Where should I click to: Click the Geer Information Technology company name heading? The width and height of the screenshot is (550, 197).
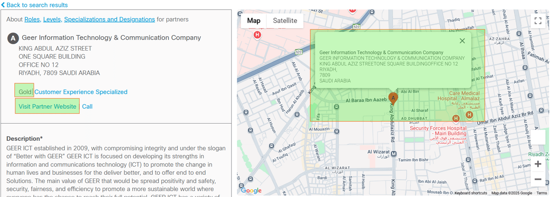[x=112, y=38]
